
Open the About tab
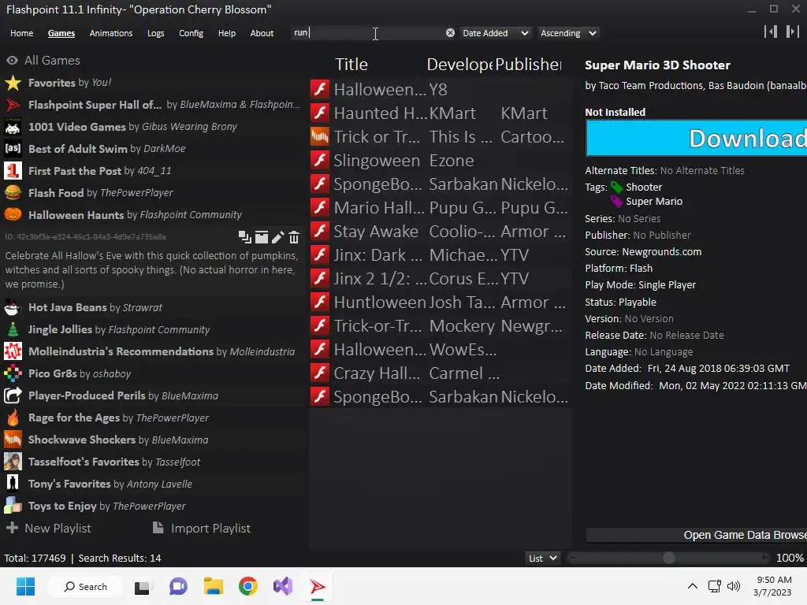point(262,33)
